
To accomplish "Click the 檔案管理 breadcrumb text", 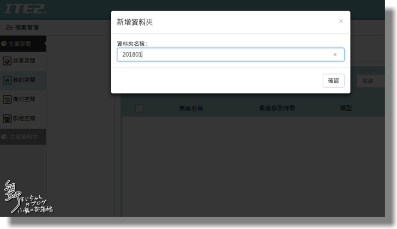I will (x=27, y=27).
